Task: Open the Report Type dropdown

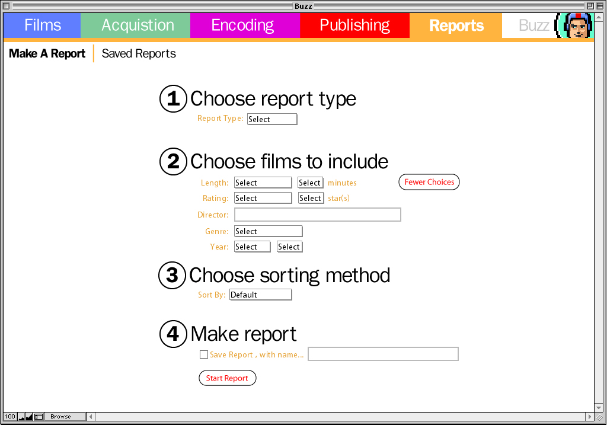Action: pyautogui.click(x=272, y=119)
